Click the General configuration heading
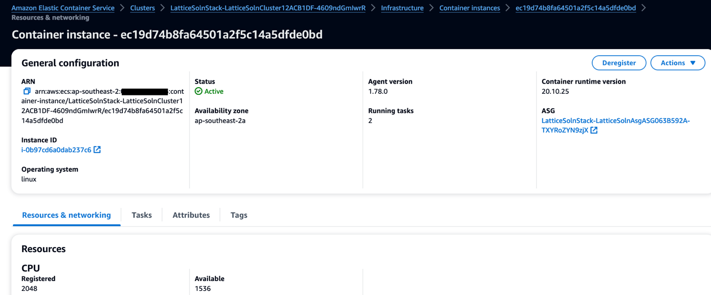This screenshot has width=711, height=295. [70, 63]
